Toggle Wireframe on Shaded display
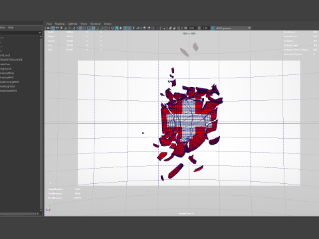 pos(125,28)
